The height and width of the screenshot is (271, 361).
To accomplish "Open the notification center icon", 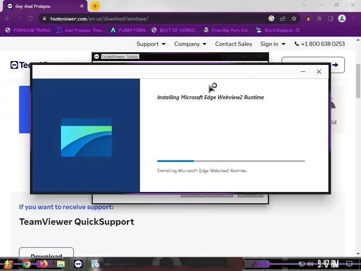I will pos(349,264).
